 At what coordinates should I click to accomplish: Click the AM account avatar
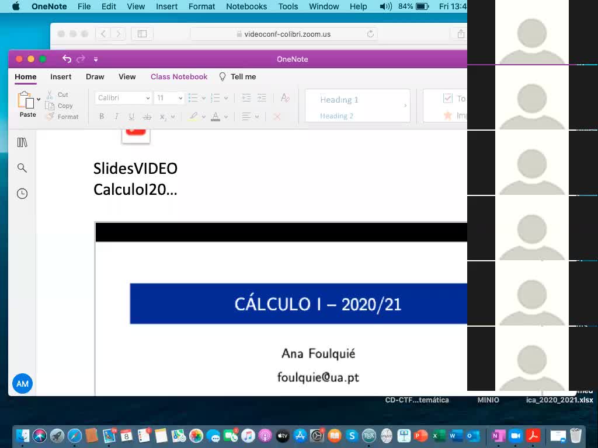pos(23,384)
